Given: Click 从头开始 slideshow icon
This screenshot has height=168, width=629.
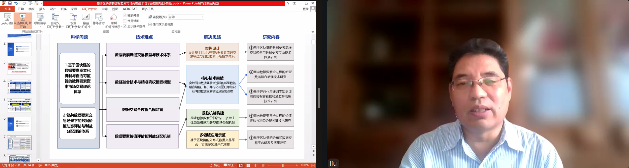Looking at the screenshot, I should 7,18.
